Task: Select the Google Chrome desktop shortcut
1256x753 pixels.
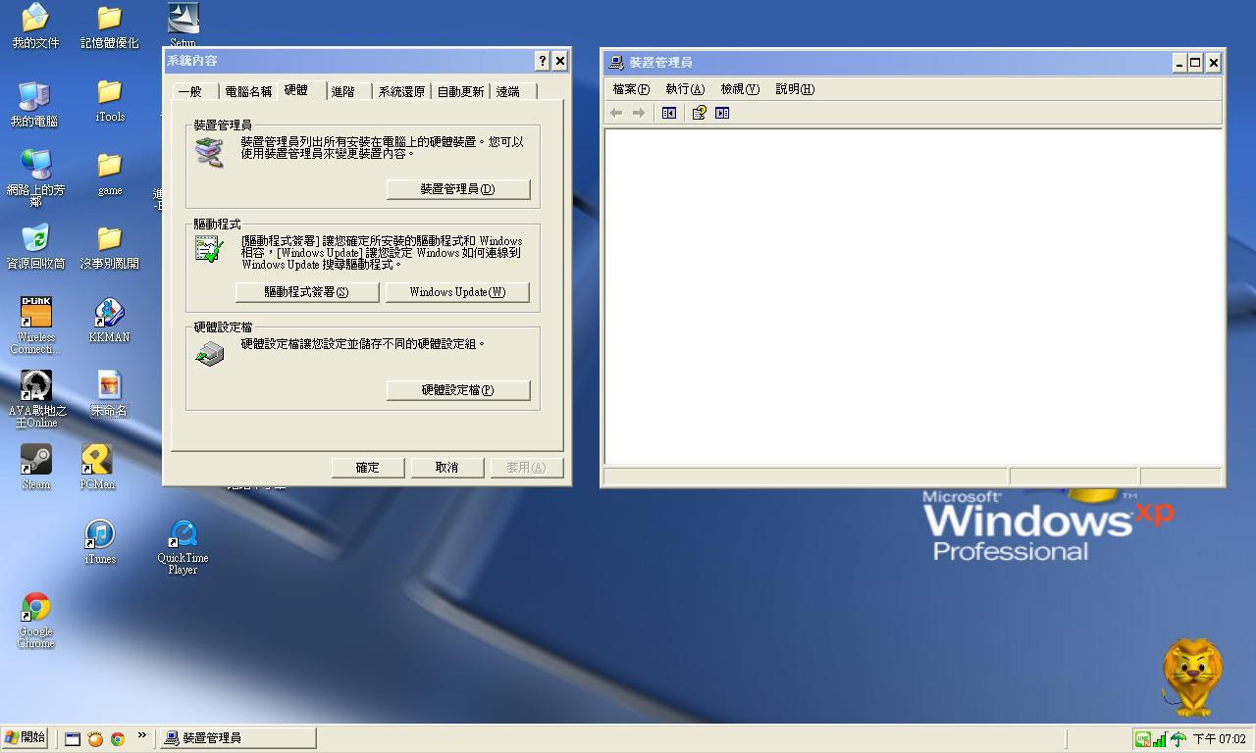Action: pos(36,621)
